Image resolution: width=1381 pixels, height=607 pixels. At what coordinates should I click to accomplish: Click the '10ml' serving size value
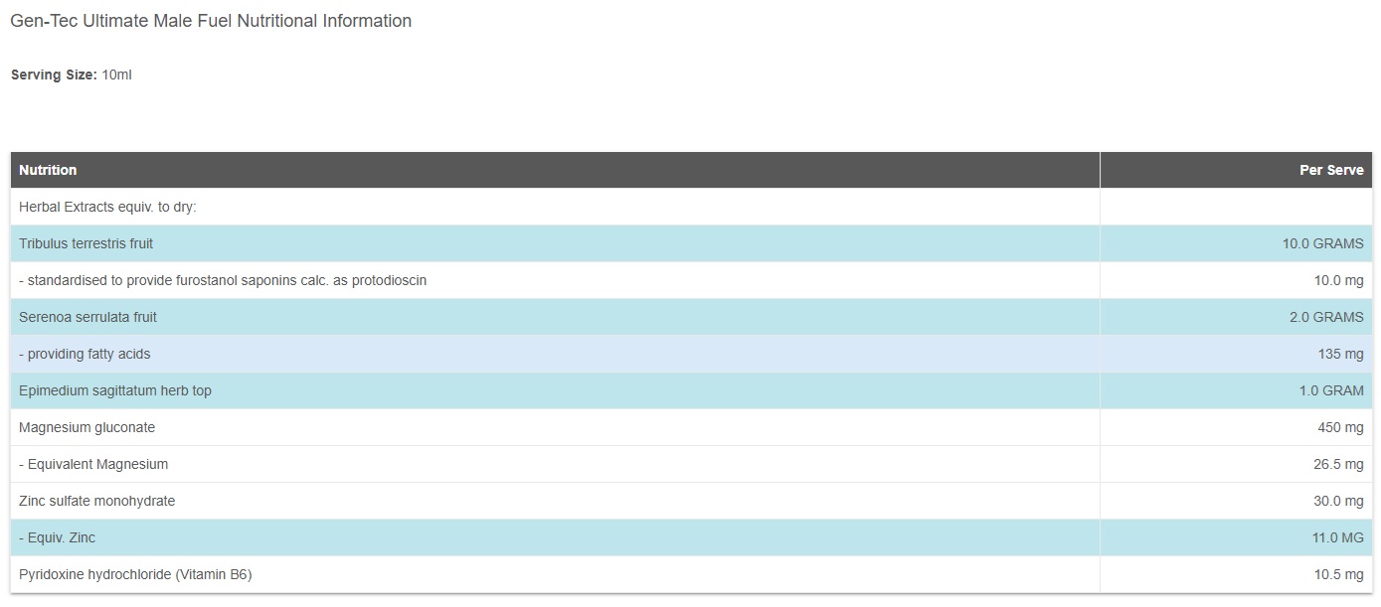tap(116, 75)
